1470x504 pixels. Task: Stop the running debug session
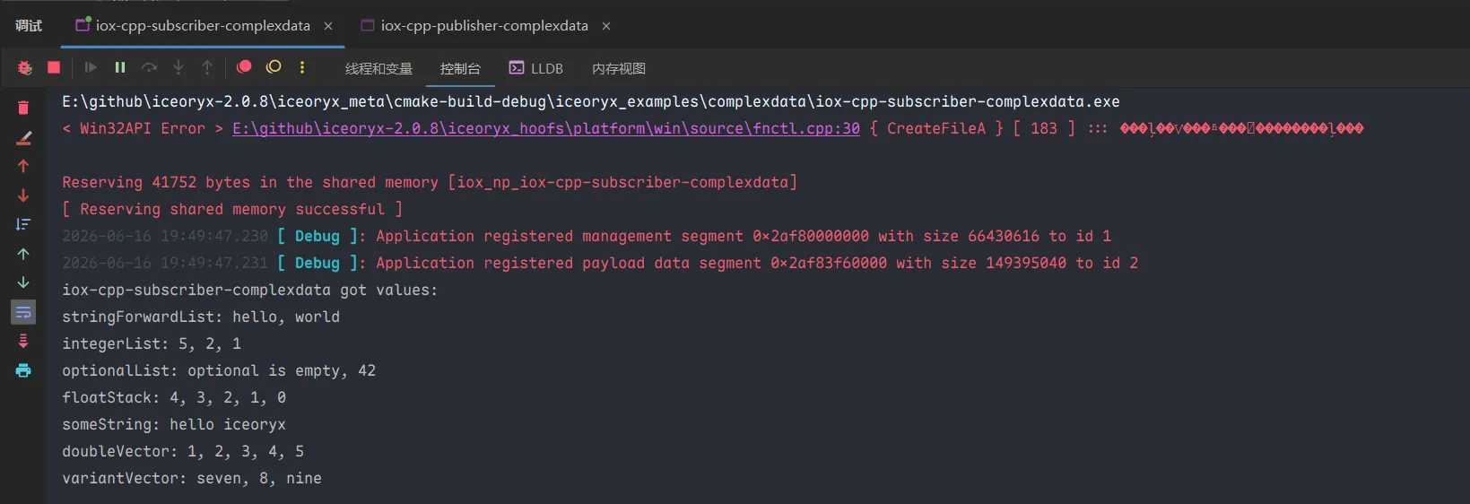tap(54, 67)
